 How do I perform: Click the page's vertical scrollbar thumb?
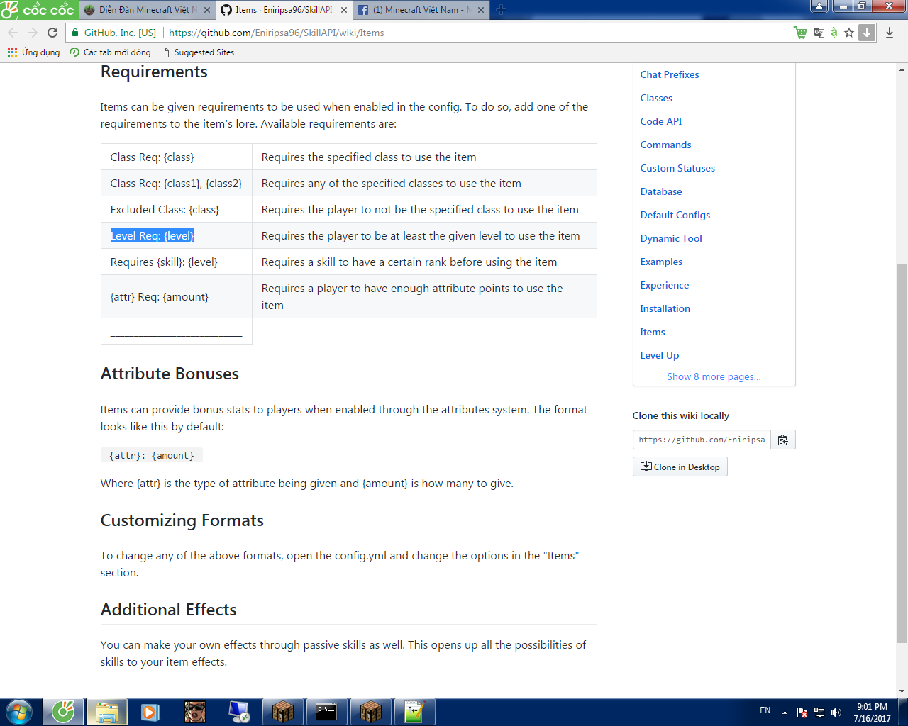tap(902, 453)
